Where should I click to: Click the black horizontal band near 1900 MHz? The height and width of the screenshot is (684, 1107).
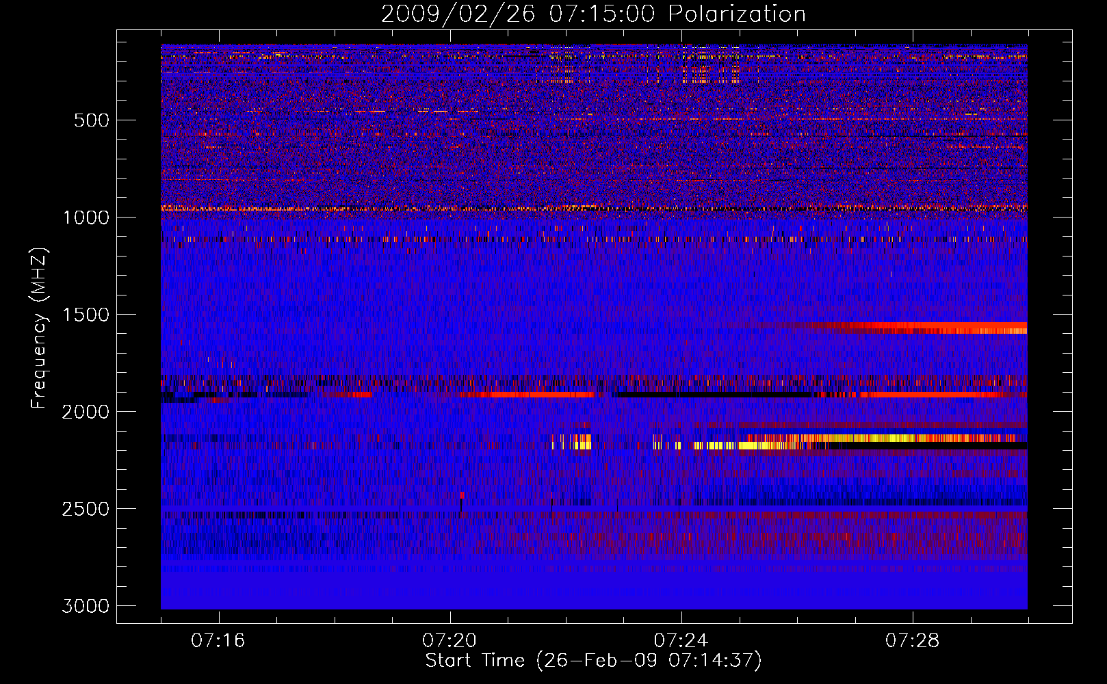tap(715, 395)
